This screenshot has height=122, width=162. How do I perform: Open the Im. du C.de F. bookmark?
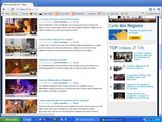[x=63, y=13]
